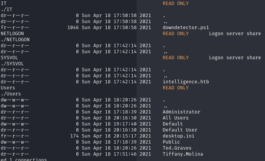Click the All Users directory entry
Viewport: 265px width, 161px height.
(175, 118)
